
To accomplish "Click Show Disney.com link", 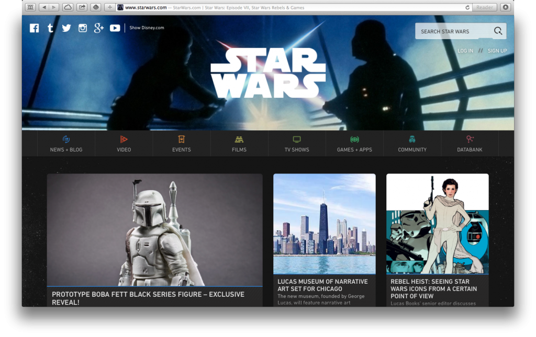I will point(147,28).
